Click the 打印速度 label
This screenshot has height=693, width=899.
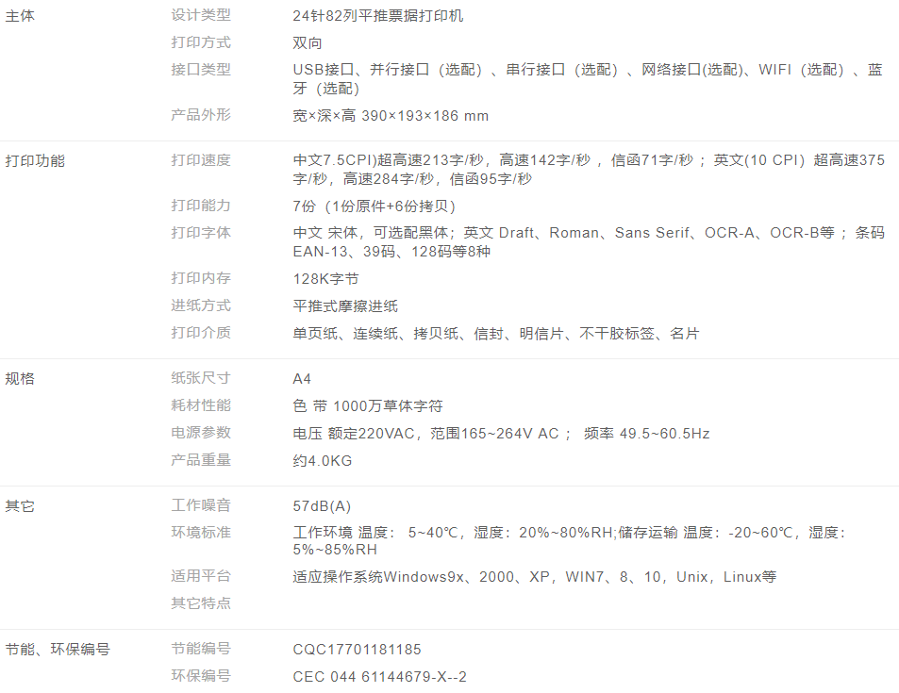pos(200,160)
